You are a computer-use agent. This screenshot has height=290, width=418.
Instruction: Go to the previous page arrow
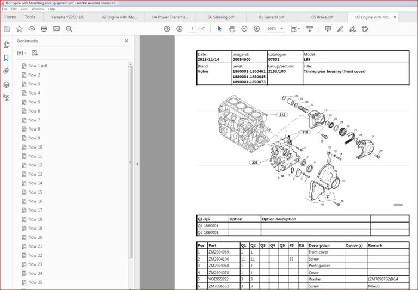(167, 29)
